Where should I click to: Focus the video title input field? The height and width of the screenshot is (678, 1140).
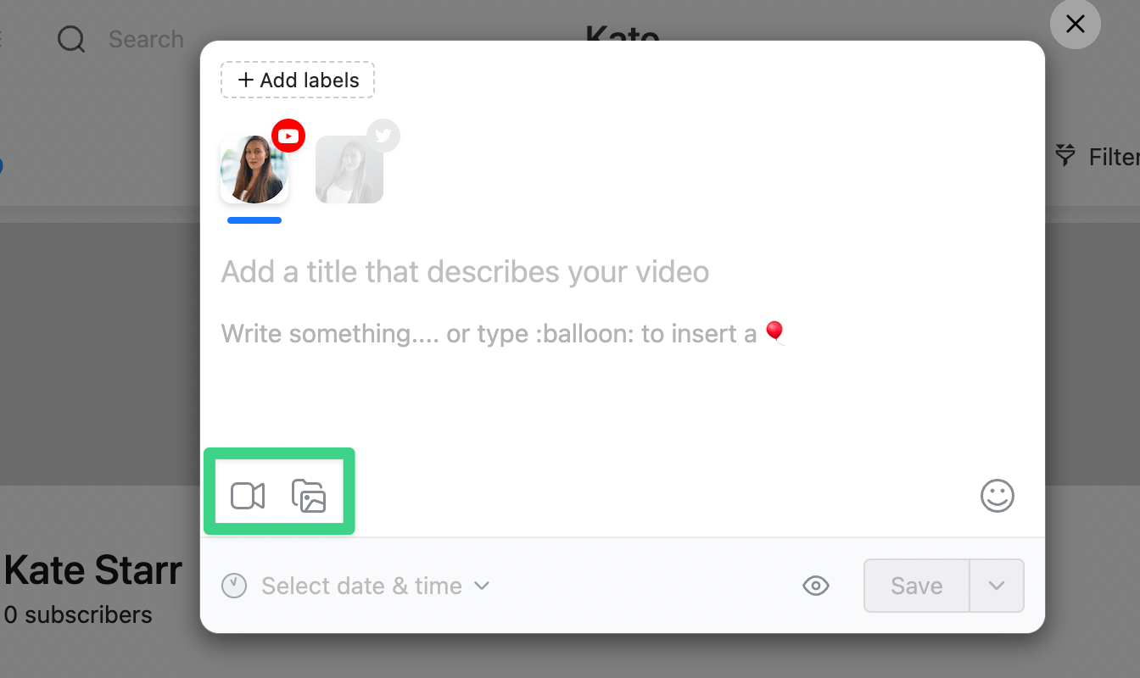click(623, 272)
